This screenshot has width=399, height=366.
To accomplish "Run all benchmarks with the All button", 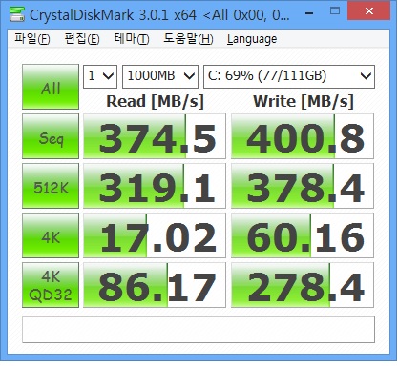I will click(51, 87).
